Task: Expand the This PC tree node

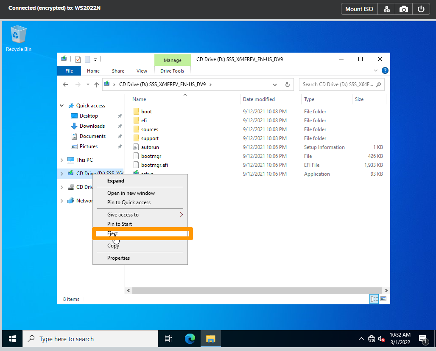Action: [62, 160]
